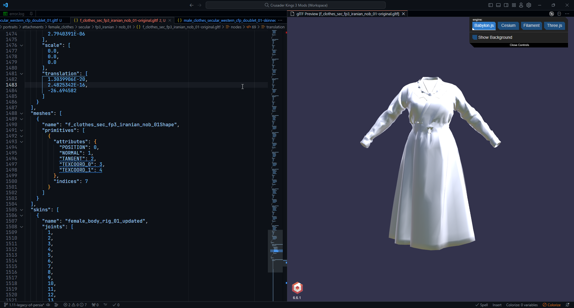
Task: Switch to the error.log tab
Action: click(17, 14)
